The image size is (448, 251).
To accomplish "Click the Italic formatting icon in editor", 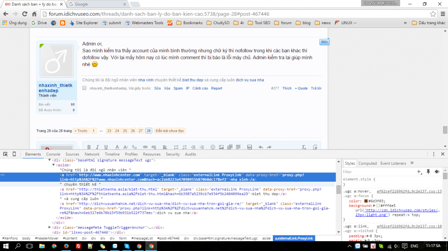I will pos(97,147).
